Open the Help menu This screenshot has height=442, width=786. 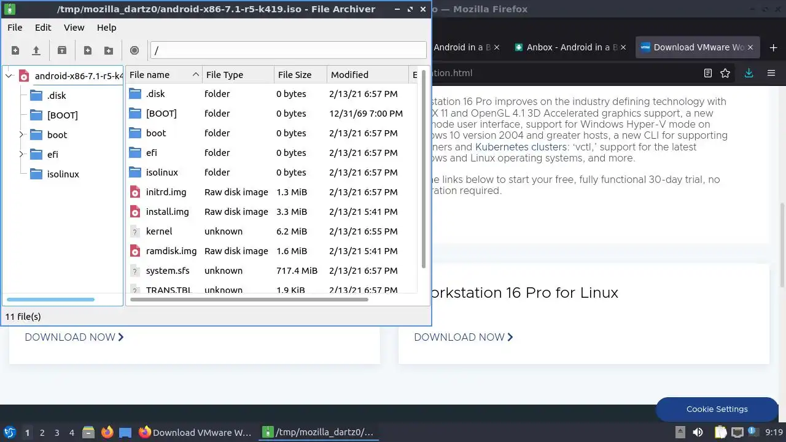106,28
